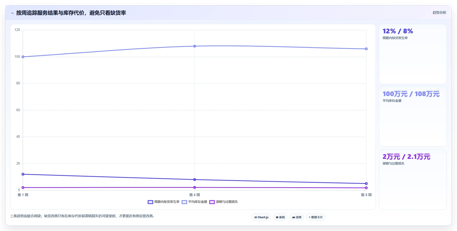Viewport: 457px width, 231px height.
Task: Click the 120 y-axis label
Action: tap(17, 30)
